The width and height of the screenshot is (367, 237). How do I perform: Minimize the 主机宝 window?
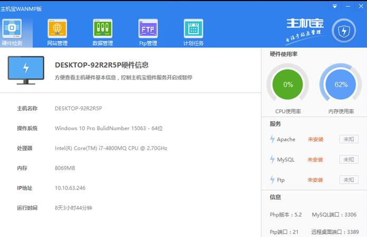point(346,6)
